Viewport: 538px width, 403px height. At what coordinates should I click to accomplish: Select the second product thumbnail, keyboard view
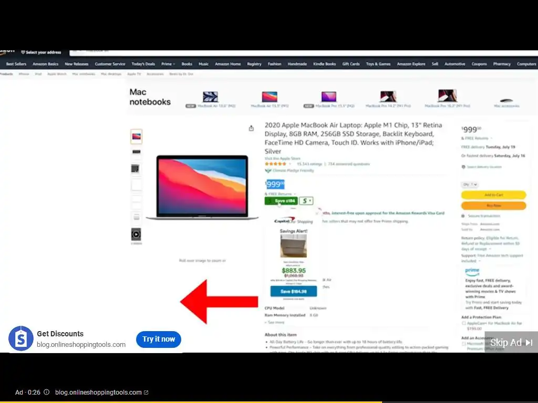pos(136,152)
